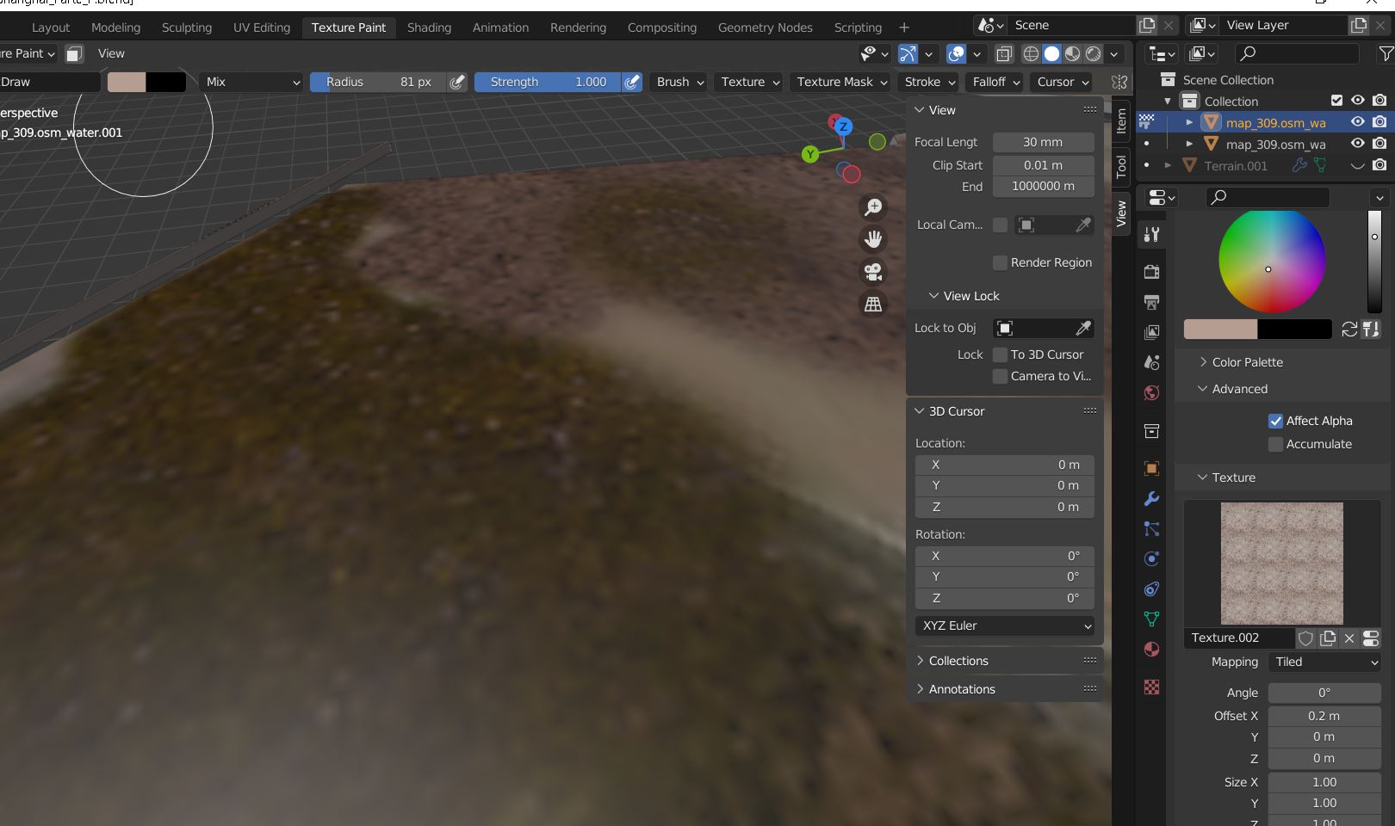
Task: Enable Camera to View checkbox
Action: [x=1000, y=376]
